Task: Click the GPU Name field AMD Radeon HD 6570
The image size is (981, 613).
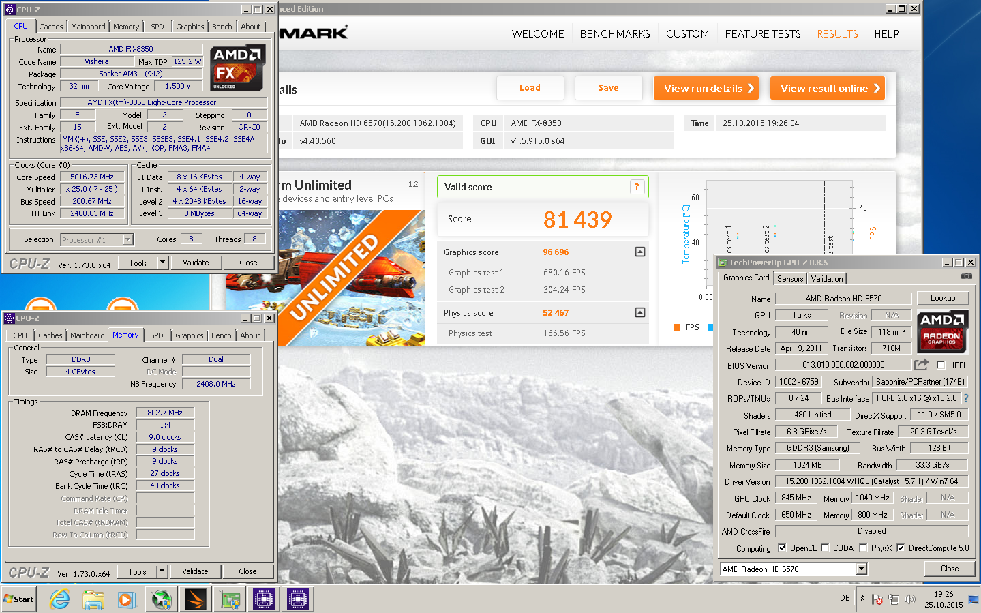Action: click(843, 299)
